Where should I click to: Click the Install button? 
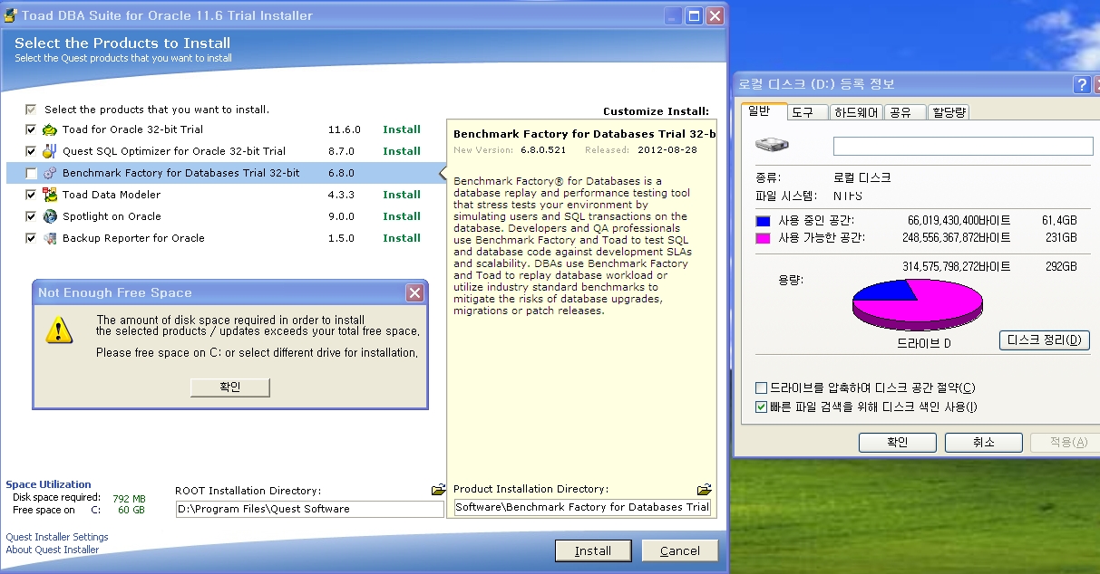[592, 550]
